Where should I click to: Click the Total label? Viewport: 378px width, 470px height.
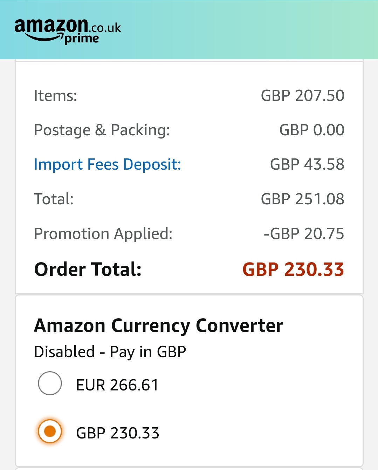[54, 199]
